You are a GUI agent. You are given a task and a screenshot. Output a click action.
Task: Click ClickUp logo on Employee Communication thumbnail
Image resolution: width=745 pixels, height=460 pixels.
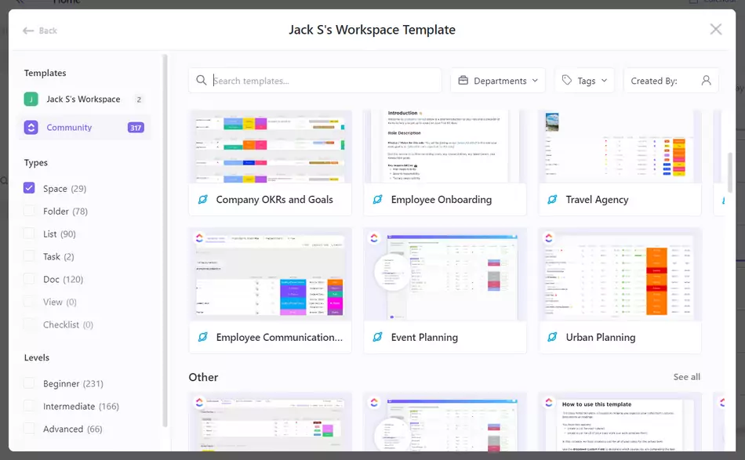coord(199,237)
